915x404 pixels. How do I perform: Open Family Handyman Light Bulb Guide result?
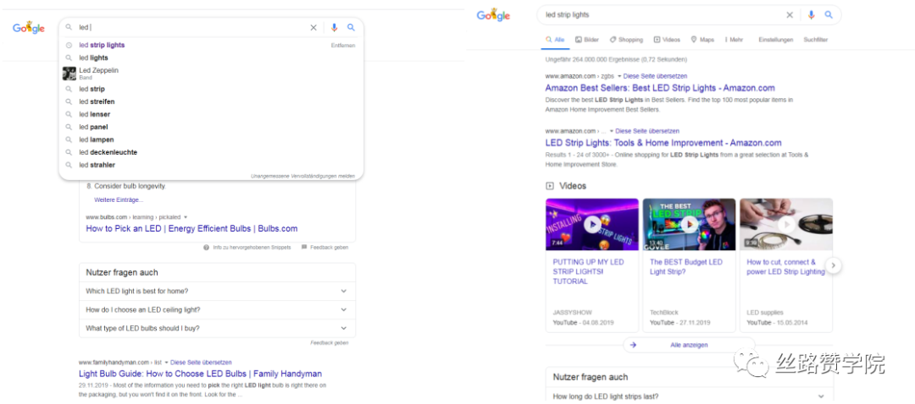200,374
